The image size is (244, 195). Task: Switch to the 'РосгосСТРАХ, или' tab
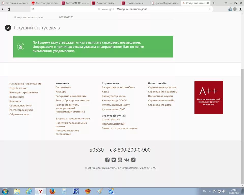click(75, 3)
